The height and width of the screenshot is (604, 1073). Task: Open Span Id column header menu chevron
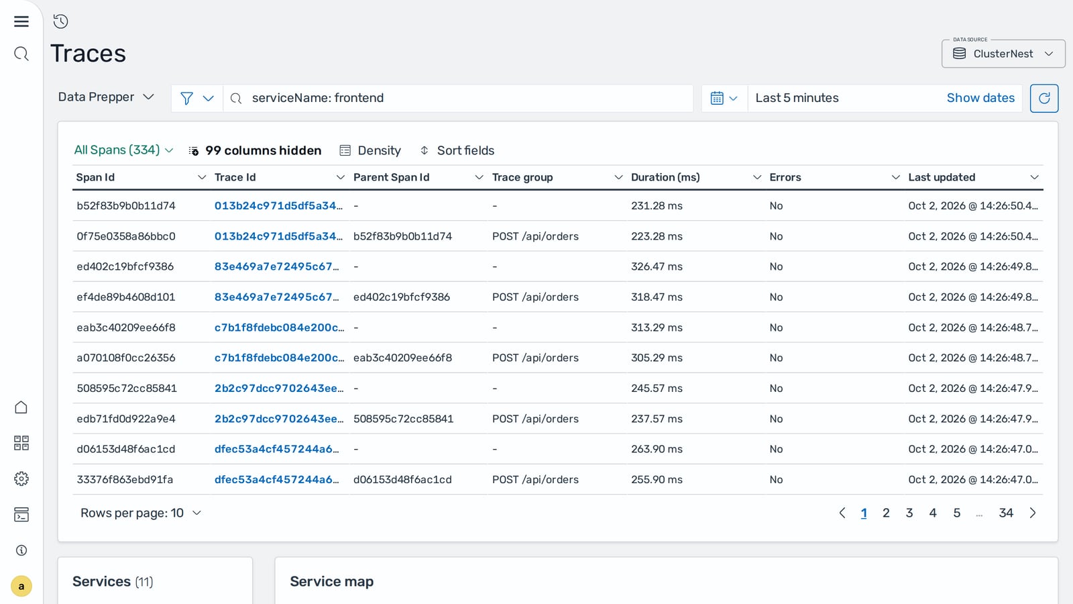[x=201, y=177]
